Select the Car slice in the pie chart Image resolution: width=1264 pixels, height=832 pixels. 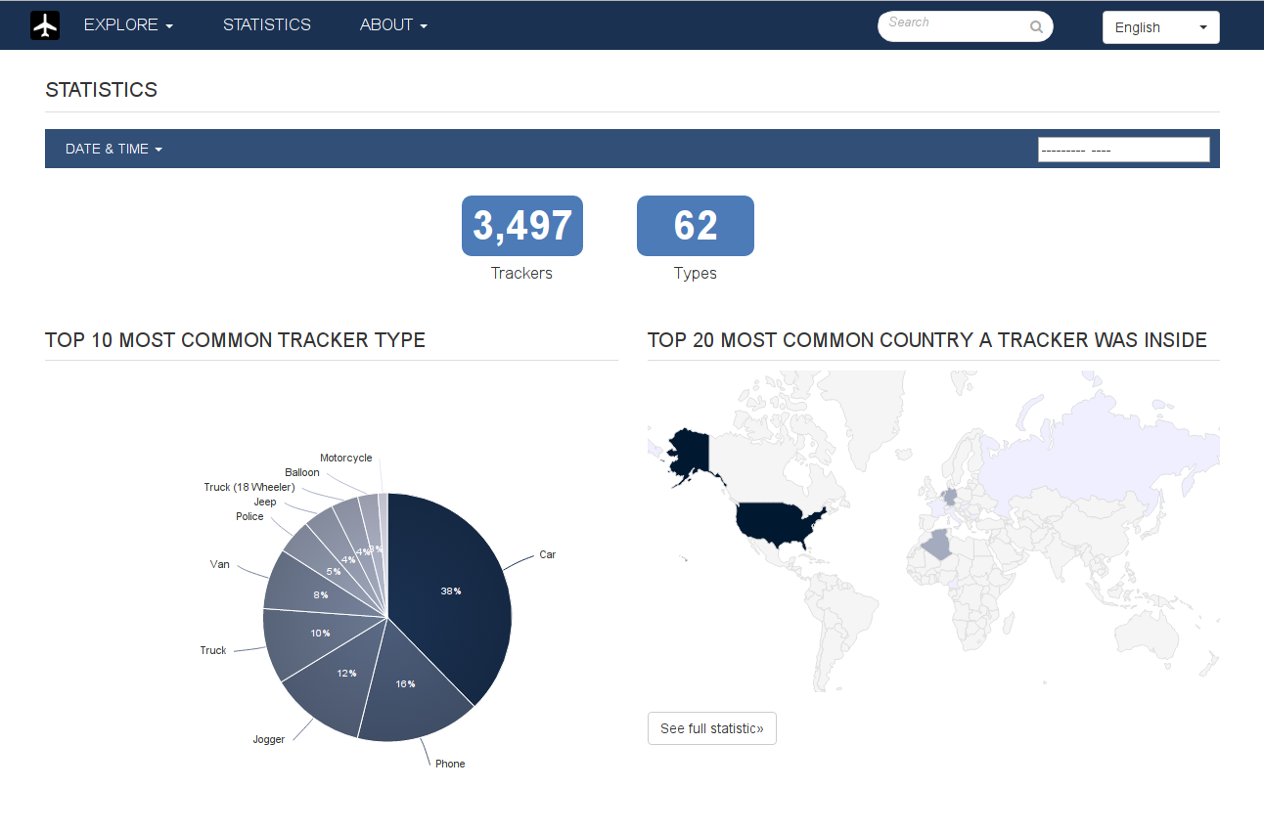coord(450,591)
